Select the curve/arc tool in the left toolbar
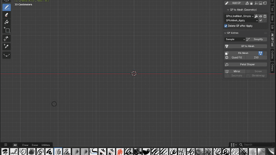The width and height of the screenshot is (276, 155). coord(7,55)
